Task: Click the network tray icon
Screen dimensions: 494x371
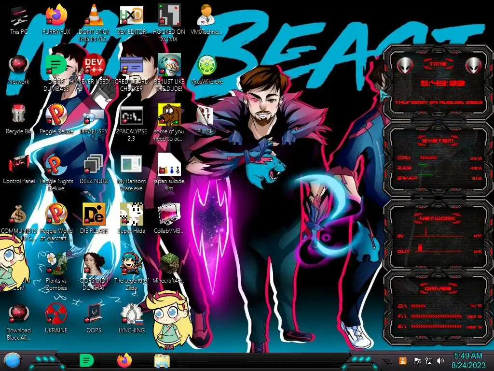Action: coord(429,360)
